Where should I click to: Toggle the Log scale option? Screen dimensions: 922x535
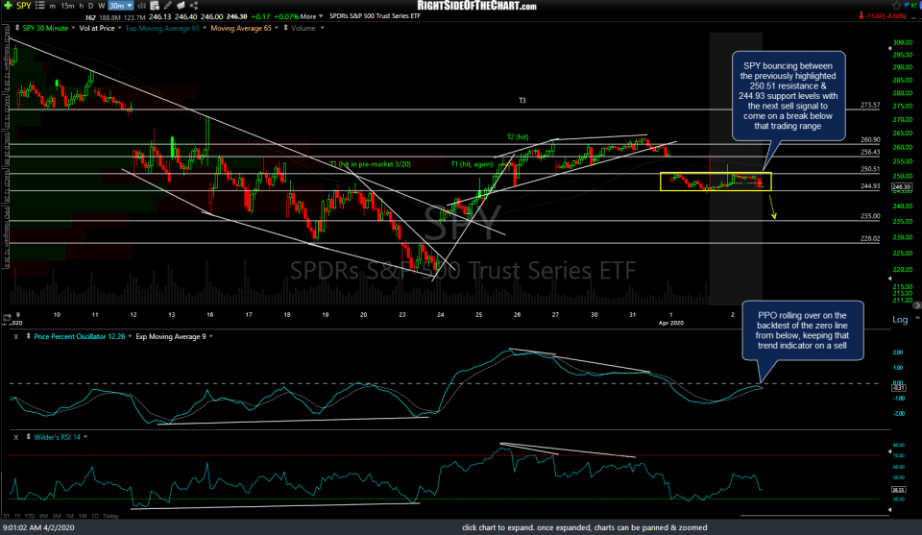pyautogui.click(x=900, y=319)
